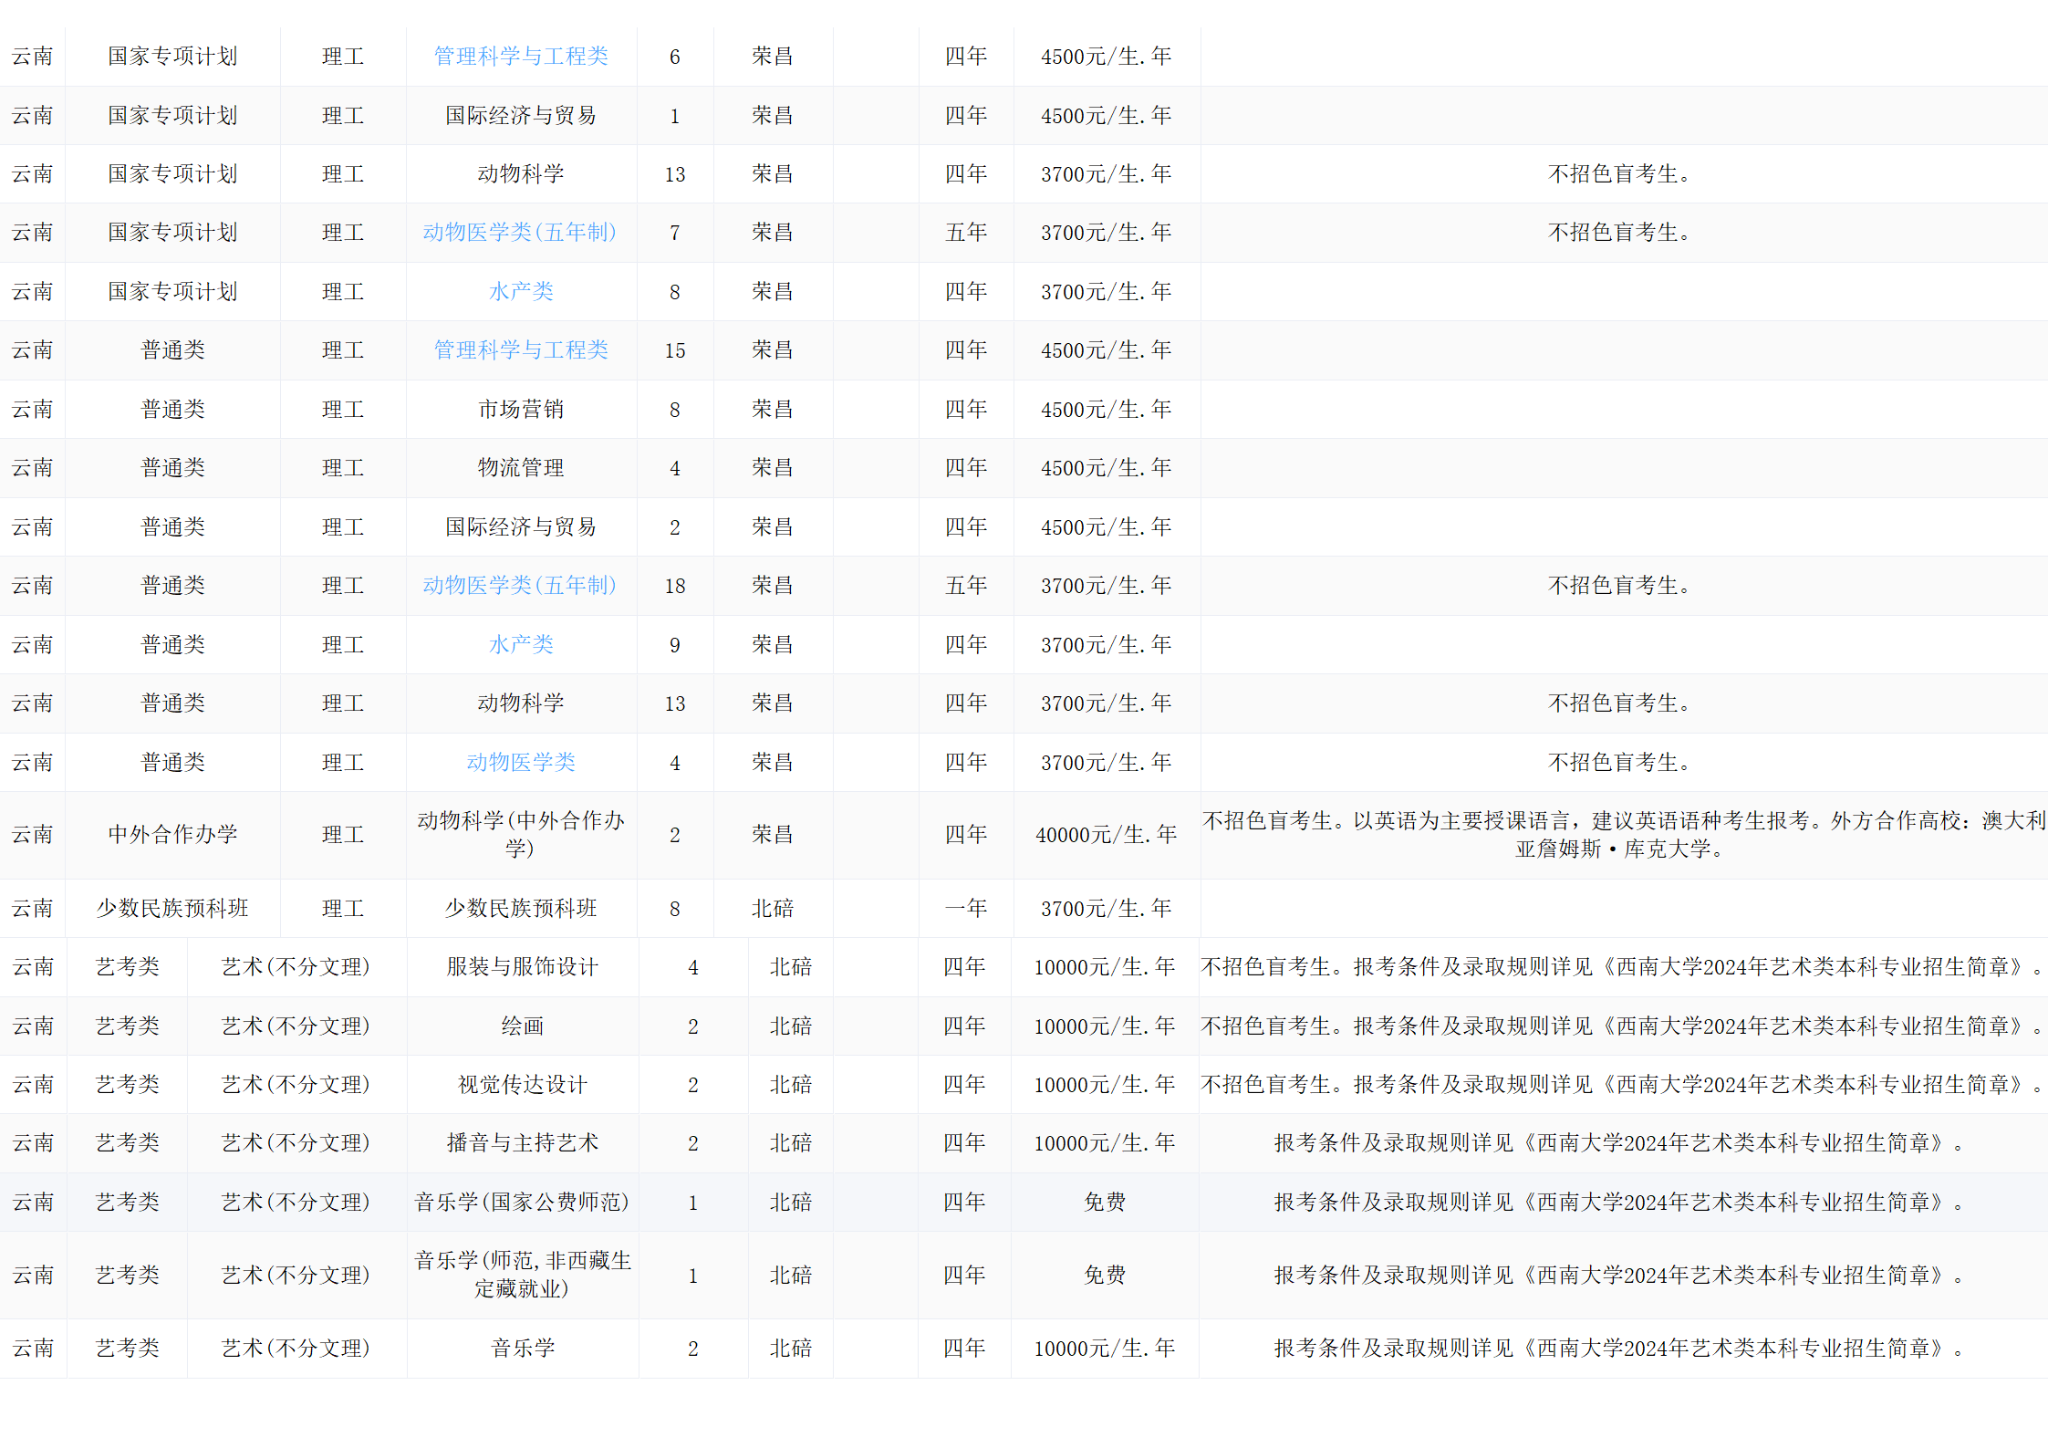Open 水产类 link in 普通类 row

tap(521, 645)
